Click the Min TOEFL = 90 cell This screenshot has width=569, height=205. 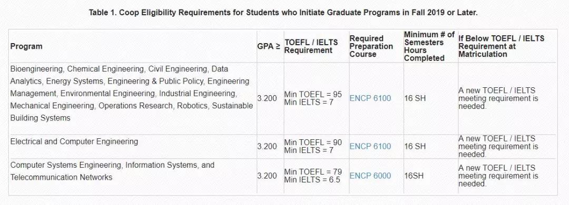pos(313,146)
